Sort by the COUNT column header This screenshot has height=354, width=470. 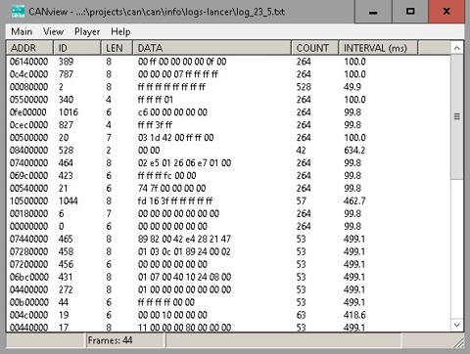315,48
